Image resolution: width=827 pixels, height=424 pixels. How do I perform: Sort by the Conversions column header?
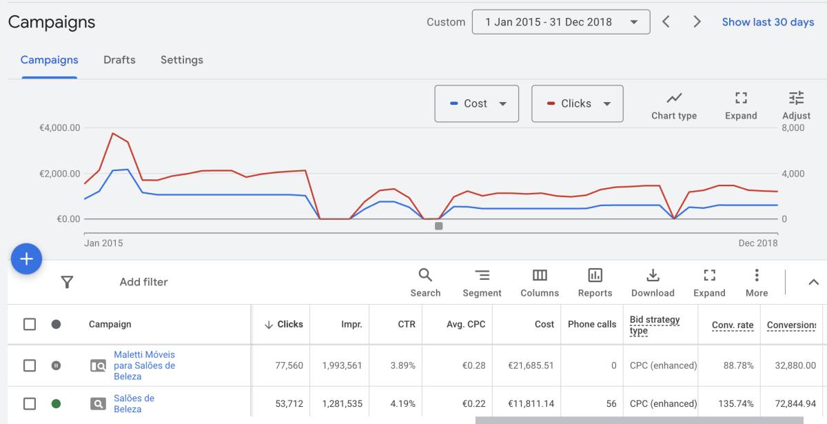791,325
